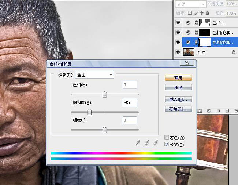Select the subtract-from-sample eyedropper tool

pos(155,143)
